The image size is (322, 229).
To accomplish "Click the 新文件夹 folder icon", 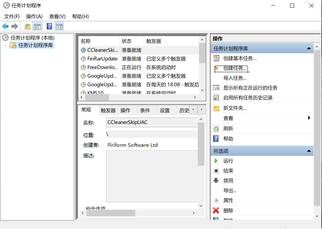I will click(216, 108).
